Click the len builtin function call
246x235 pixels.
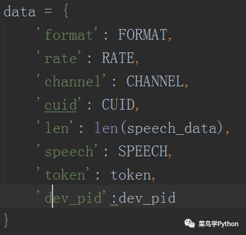coord(106,128)
